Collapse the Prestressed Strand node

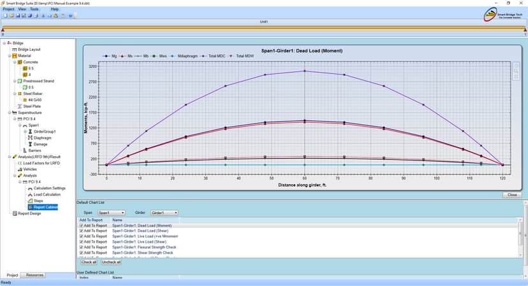(15, 81)
